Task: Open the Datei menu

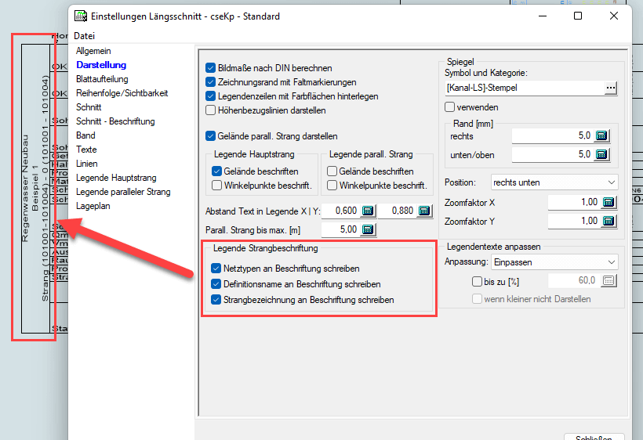Action: pos(84,36)
